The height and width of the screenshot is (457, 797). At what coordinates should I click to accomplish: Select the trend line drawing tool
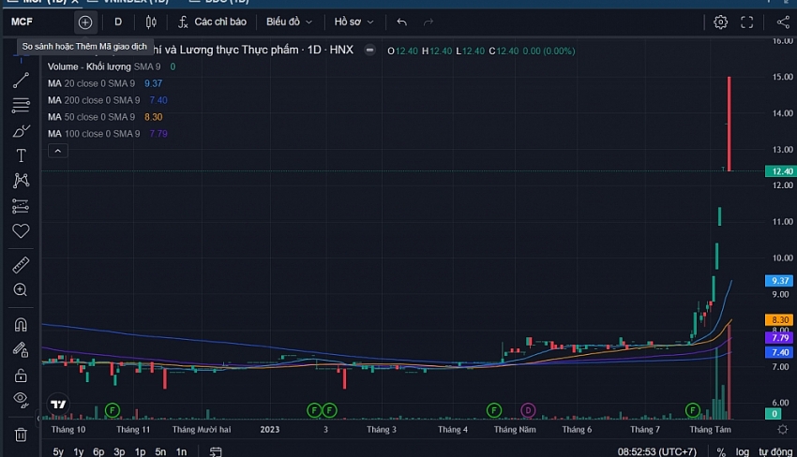21,81
